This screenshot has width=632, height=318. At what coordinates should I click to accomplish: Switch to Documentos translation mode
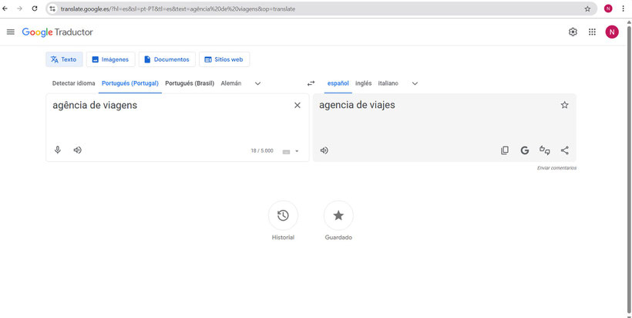(167, 59)
